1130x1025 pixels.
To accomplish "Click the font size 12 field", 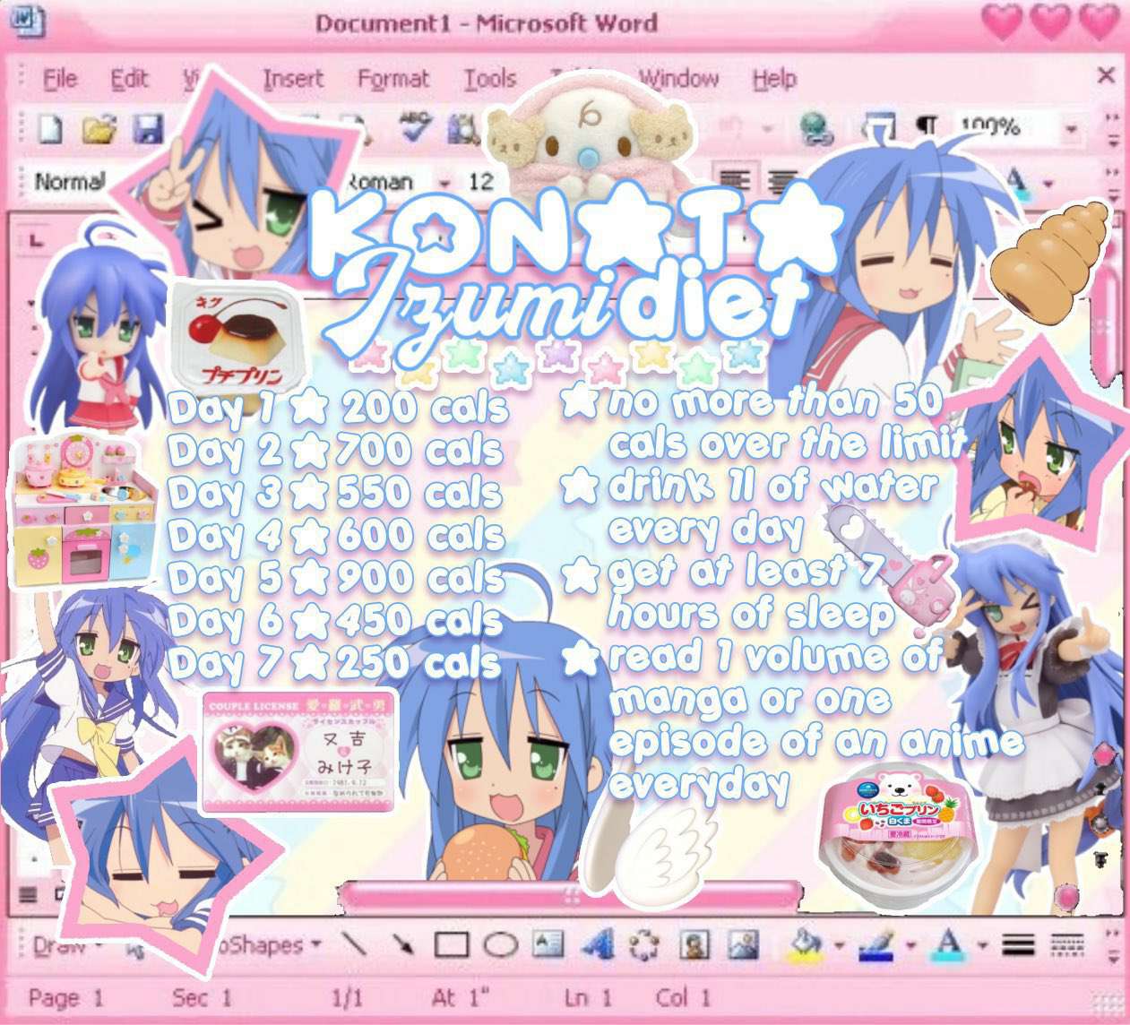I will [x=481, y=182].
